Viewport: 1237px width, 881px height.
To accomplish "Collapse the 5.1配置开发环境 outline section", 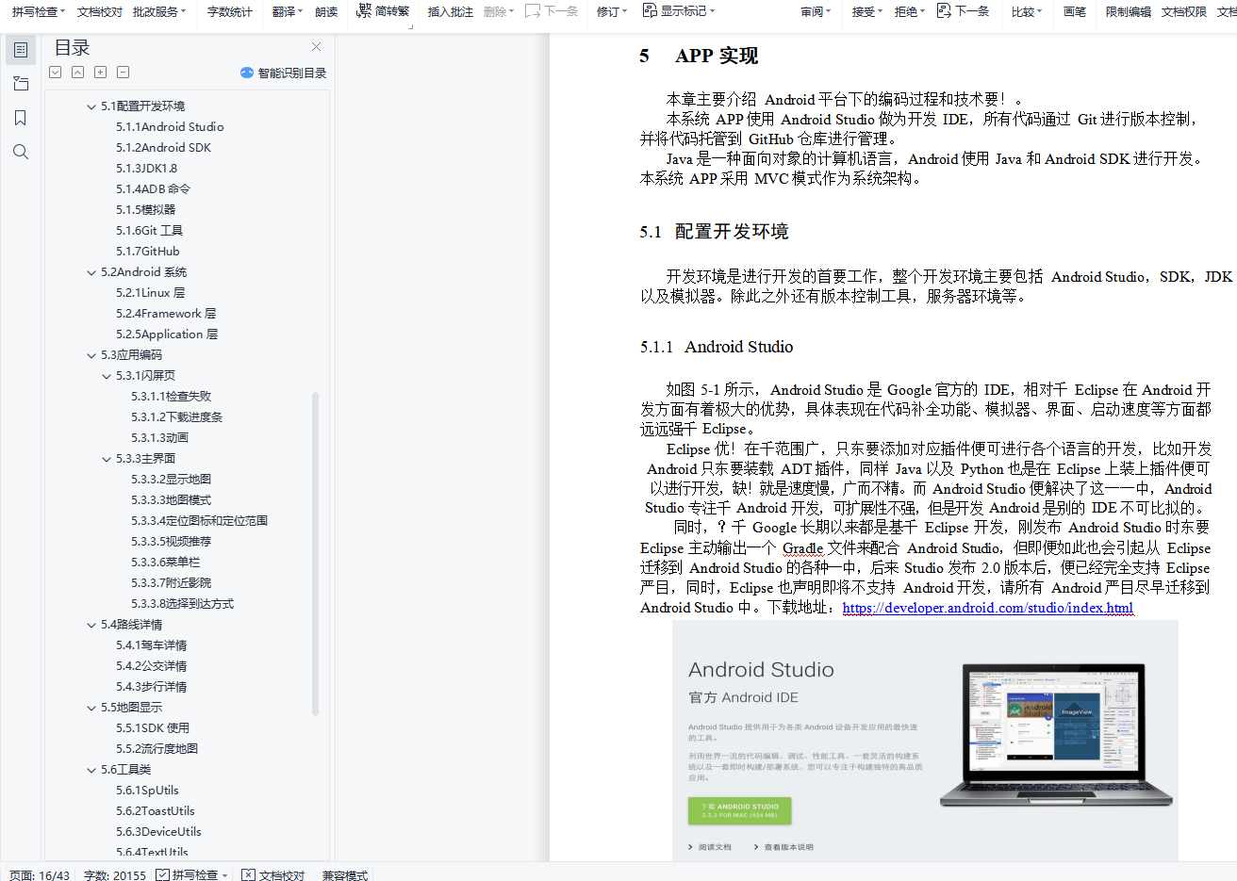I will coord(91,106).
